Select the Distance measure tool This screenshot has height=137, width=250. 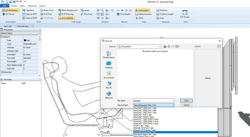pos(161,10)
